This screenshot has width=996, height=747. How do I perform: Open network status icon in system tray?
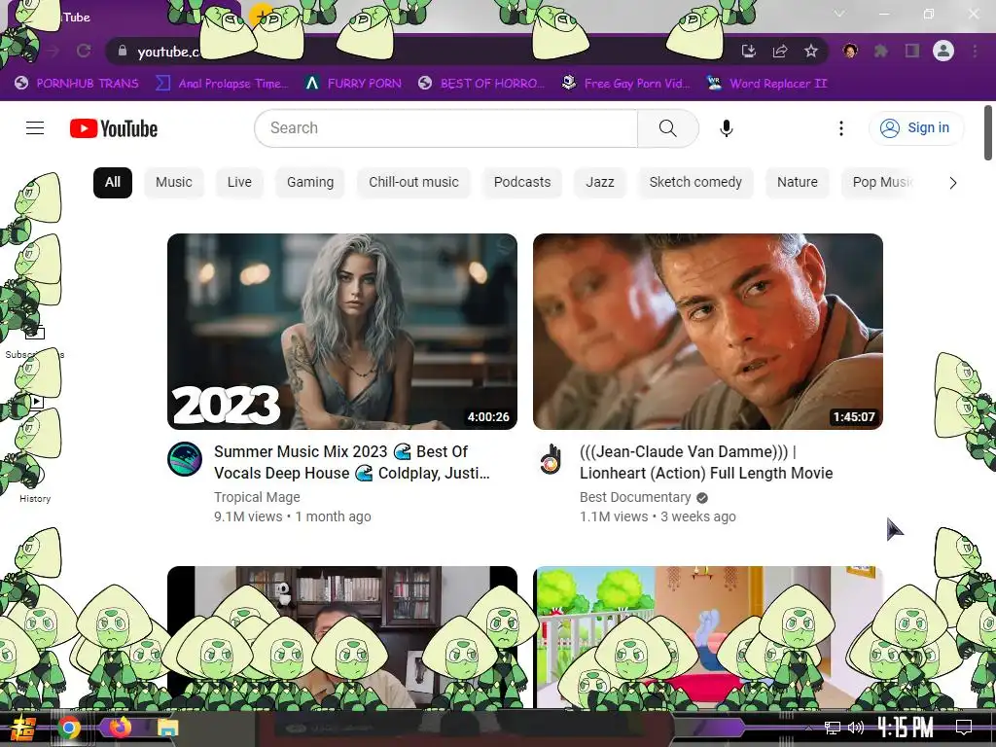point(833,728)
